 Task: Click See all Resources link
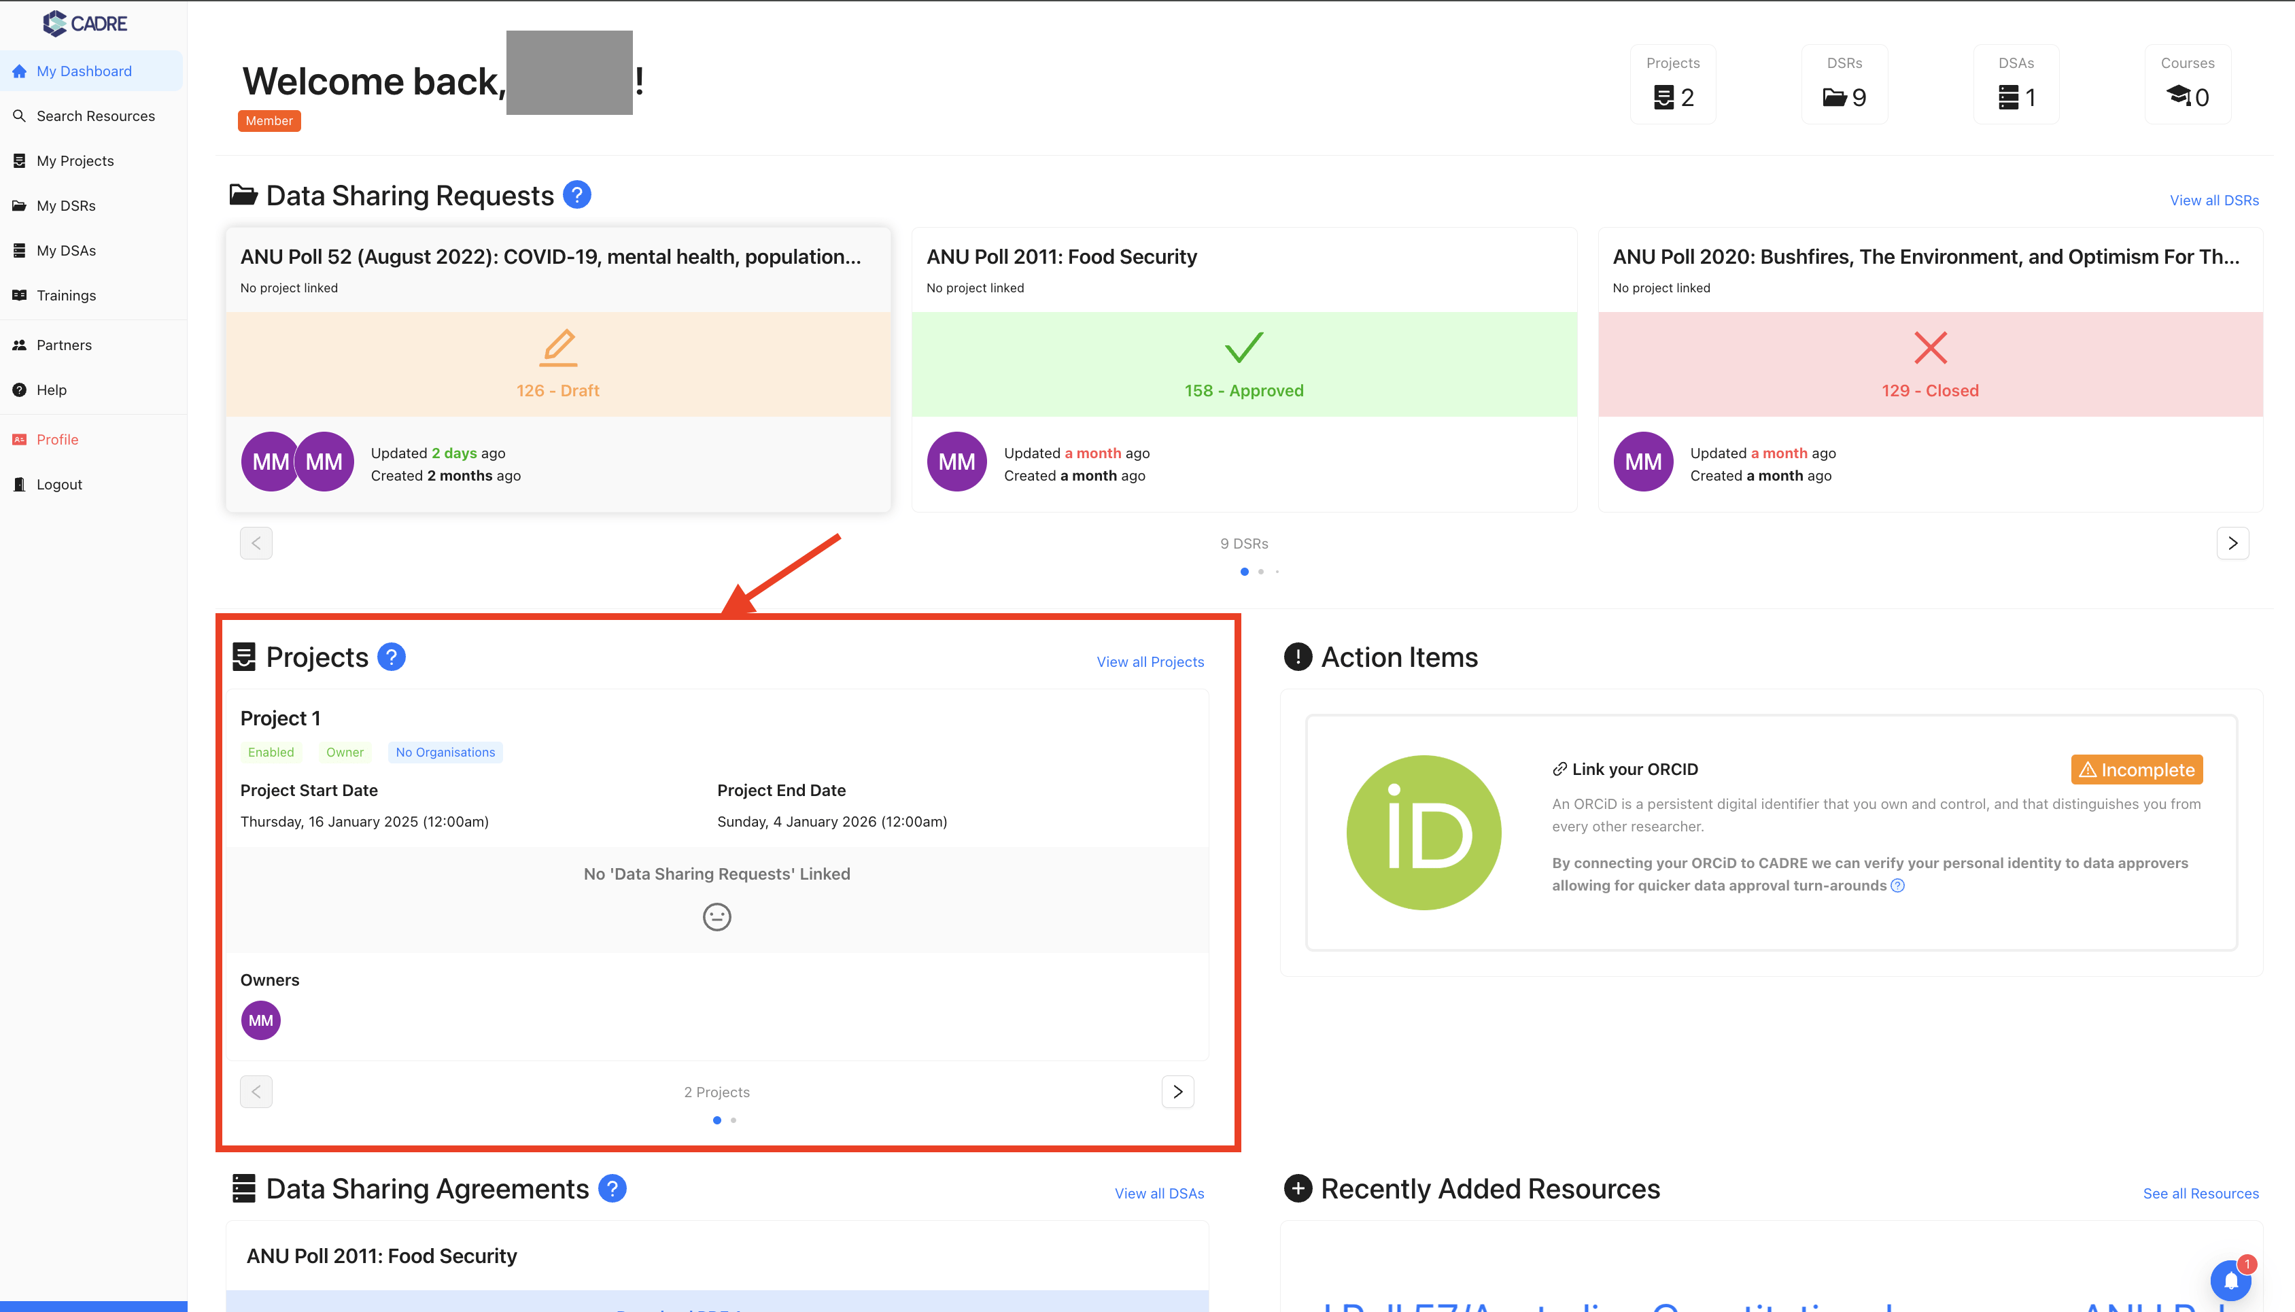click(2201, 1194)
